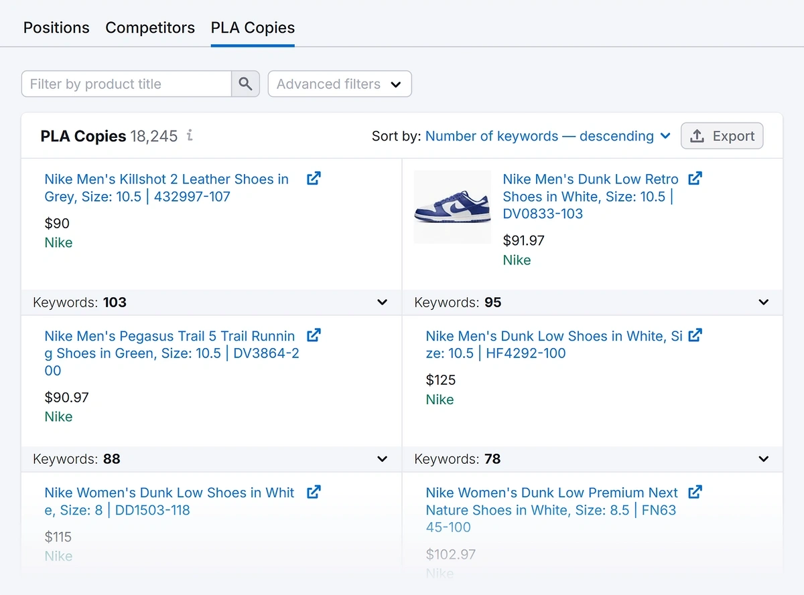Select the $90 price text
The height and width of the screenshot is (595, 804).
point(57,224)
